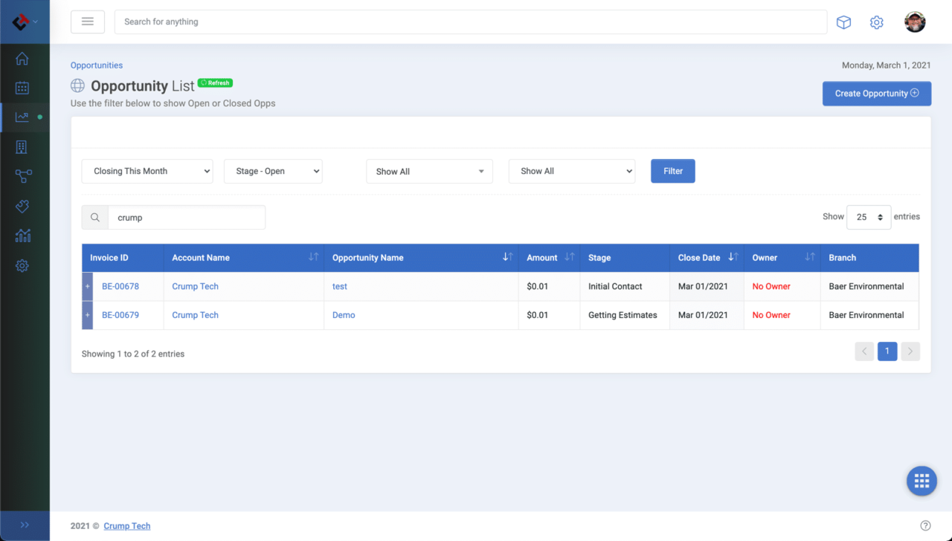Click the cube icon in top bar
The image size is (952, 541).
point(843,22)
